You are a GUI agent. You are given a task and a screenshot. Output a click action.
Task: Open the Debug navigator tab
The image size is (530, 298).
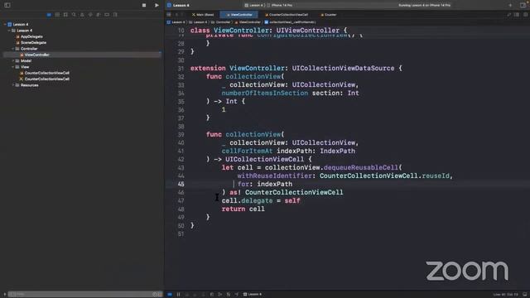coord(99,15)
